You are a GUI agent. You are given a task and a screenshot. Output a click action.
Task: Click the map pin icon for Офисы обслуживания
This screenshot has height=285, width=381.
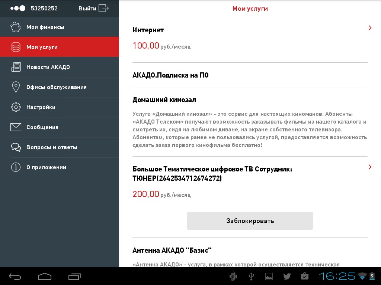click(16, 87)
